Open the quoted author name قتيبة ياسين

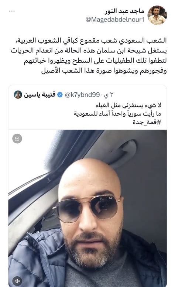click(40, 95)
